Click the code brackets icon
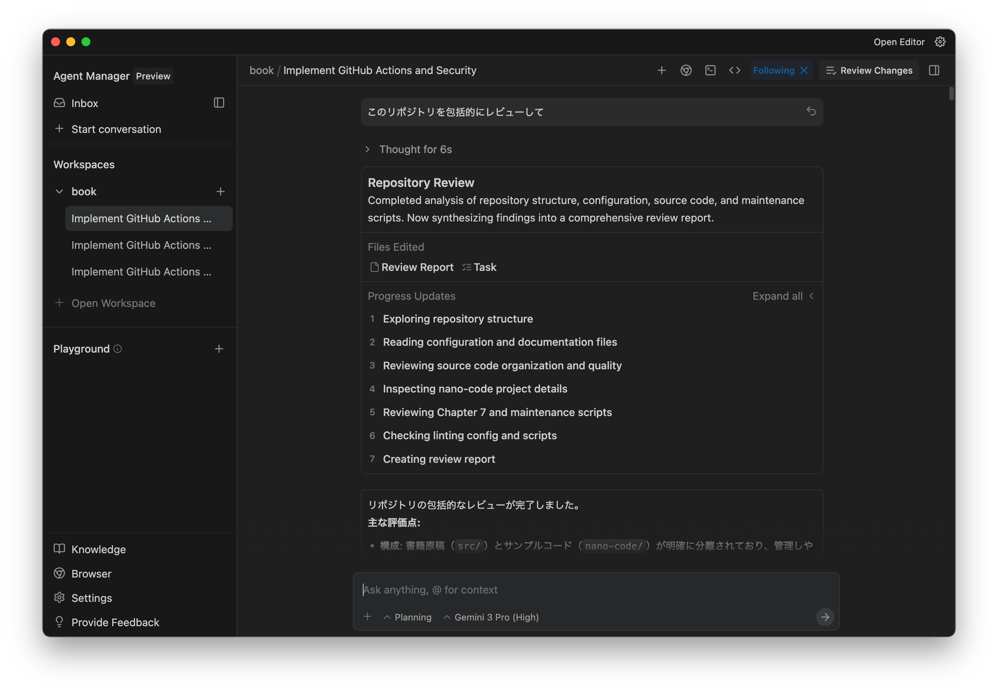 735,70
